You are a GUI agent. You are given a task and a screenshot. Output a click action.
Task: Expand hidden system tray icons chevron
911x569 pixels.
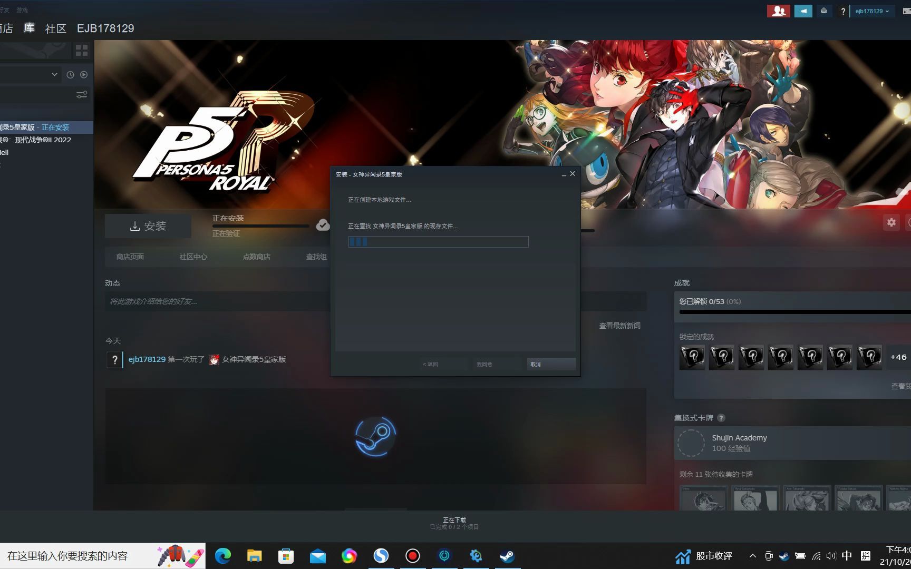[753, 556]
